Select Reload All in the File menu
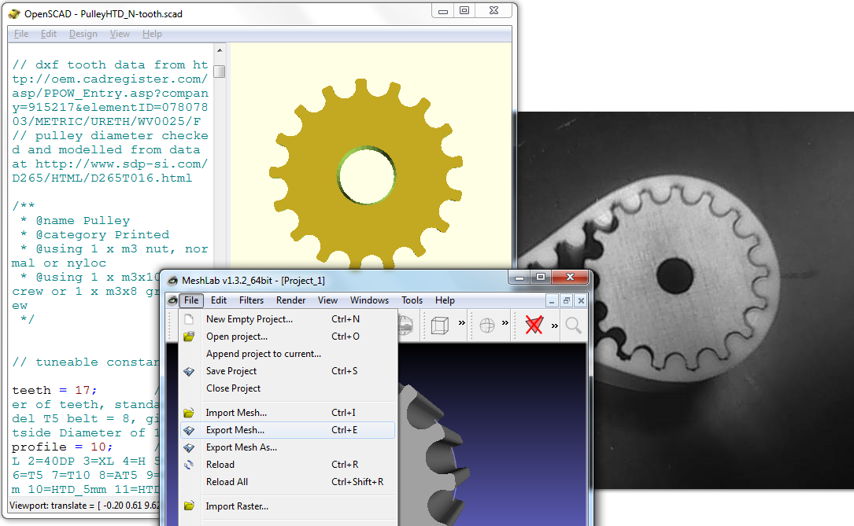The width and height of the screenshot is (854, 526). (287, 482)
